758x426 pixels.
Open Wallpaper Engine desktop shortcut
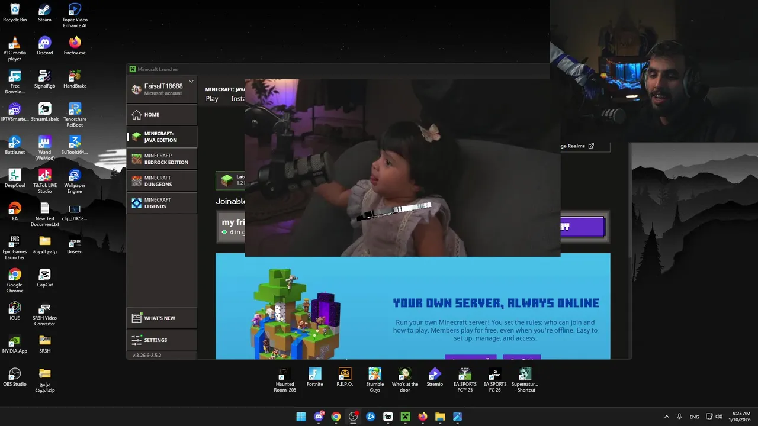75,181
